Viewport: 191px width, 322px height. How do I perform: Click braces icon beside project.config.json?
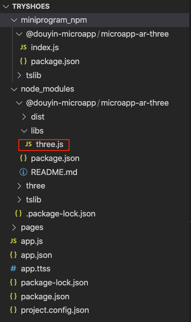coord(13,310)
